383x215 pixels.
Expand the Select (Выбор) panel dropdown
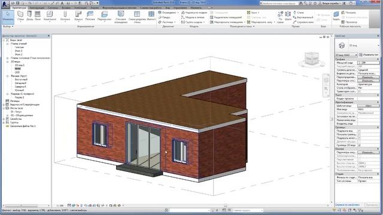[x=12, y=26]
